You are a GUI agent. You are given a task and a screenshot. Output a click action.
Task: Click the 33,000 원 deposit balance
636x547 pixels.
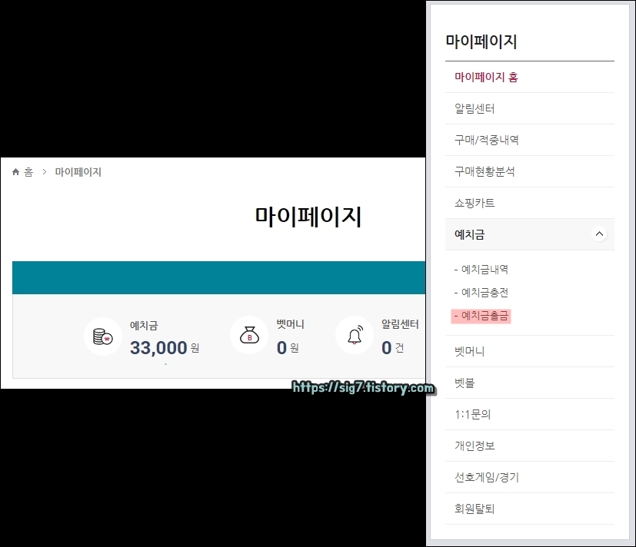coord(165,348)
